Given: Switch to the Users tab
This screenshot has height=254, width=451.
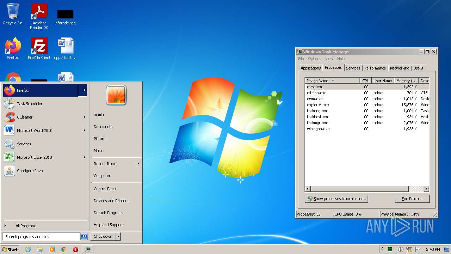Looking at the screenshot, I should (x=418, y=68).
